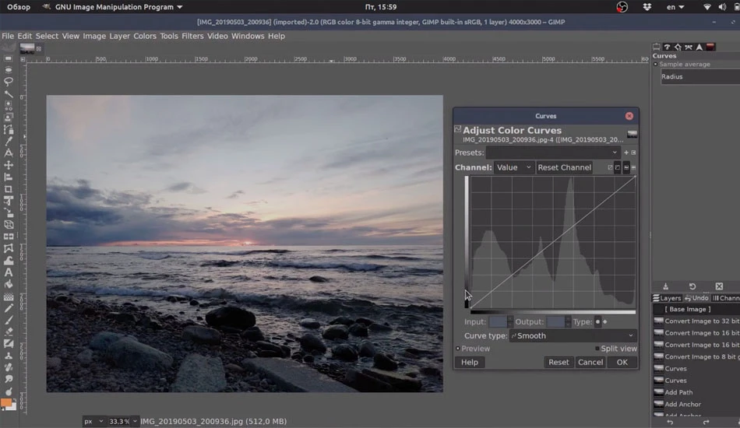The height and width of the screenshot is (428, 740).
Task: Select the Text tool
Action: pos(9,272)
